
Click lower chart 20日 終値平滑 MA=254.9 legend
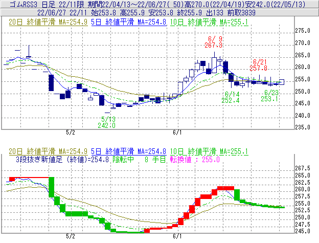tap(48, 151)
